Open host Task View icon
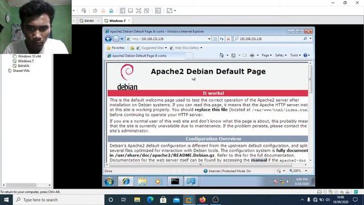The image size is (364, 205). pyautogui.click(x=123, y=200)
